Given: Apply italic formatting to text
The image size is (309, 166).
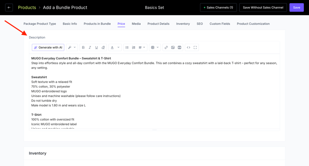Looking at the screenshot, I should pyautogui.click(x=90, y=47).
